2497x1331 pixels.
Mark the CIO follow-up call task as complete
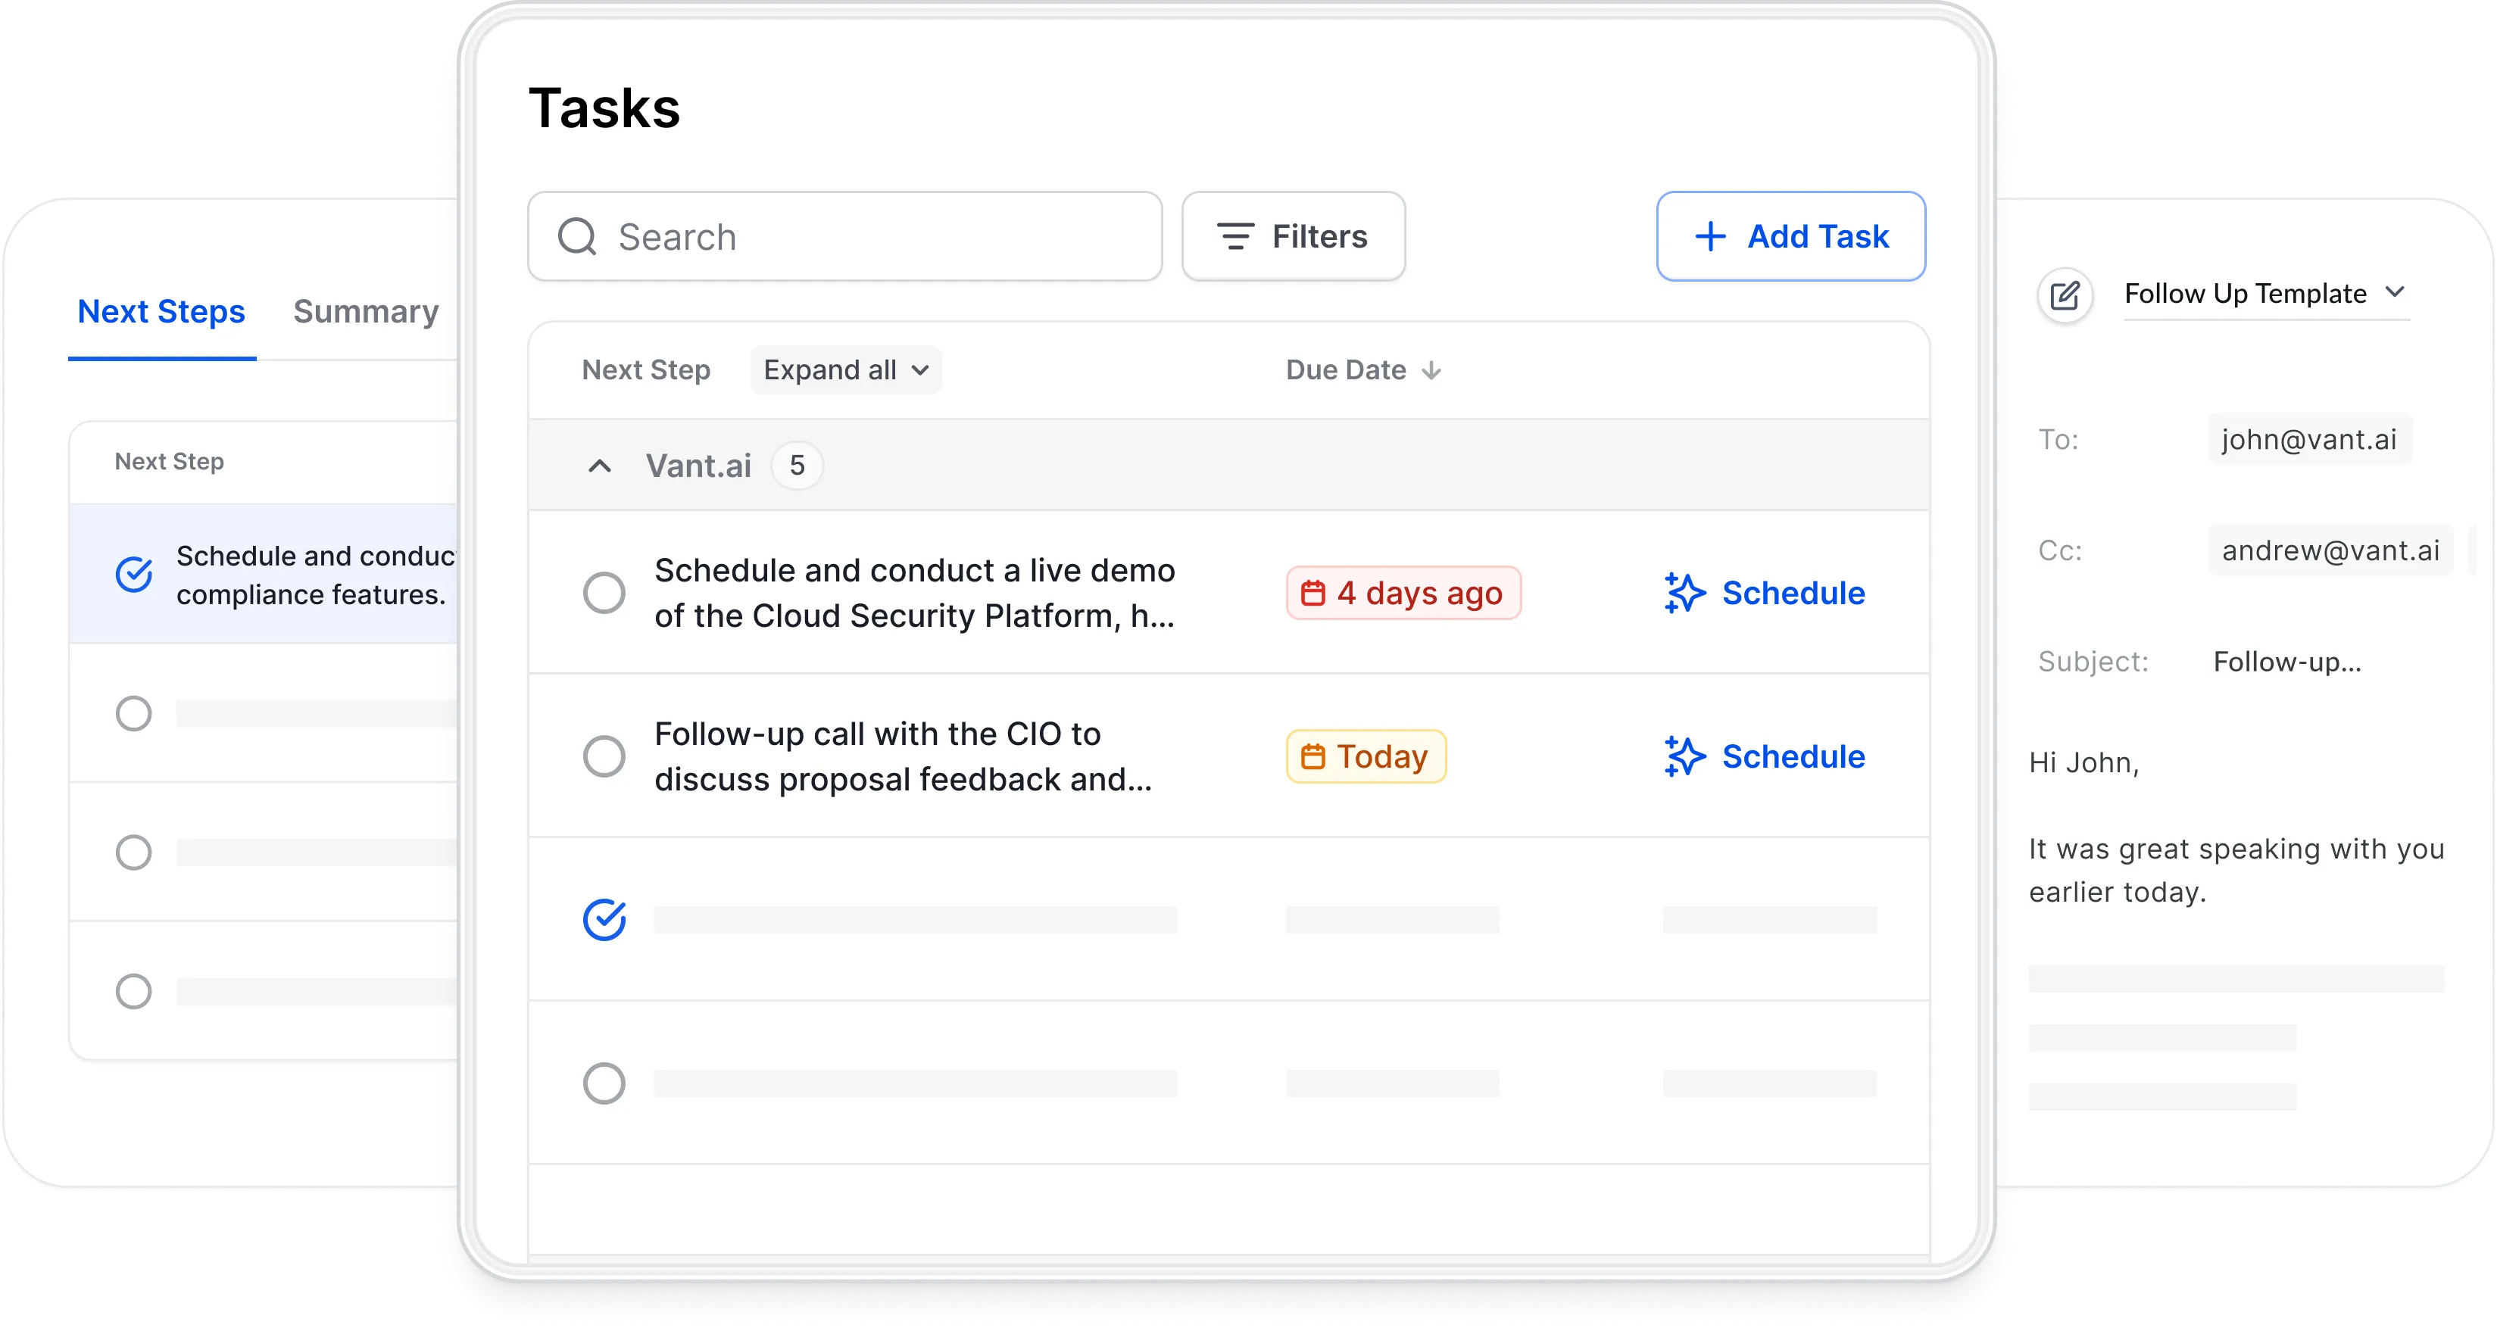pos(604,756)
